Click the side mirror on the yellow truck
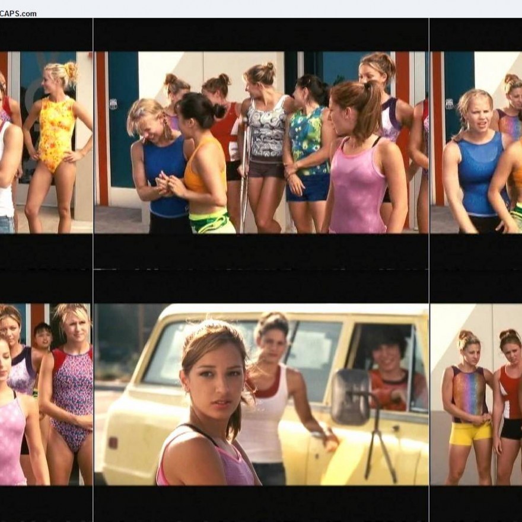Screen dimensions: 522x522 351,397
